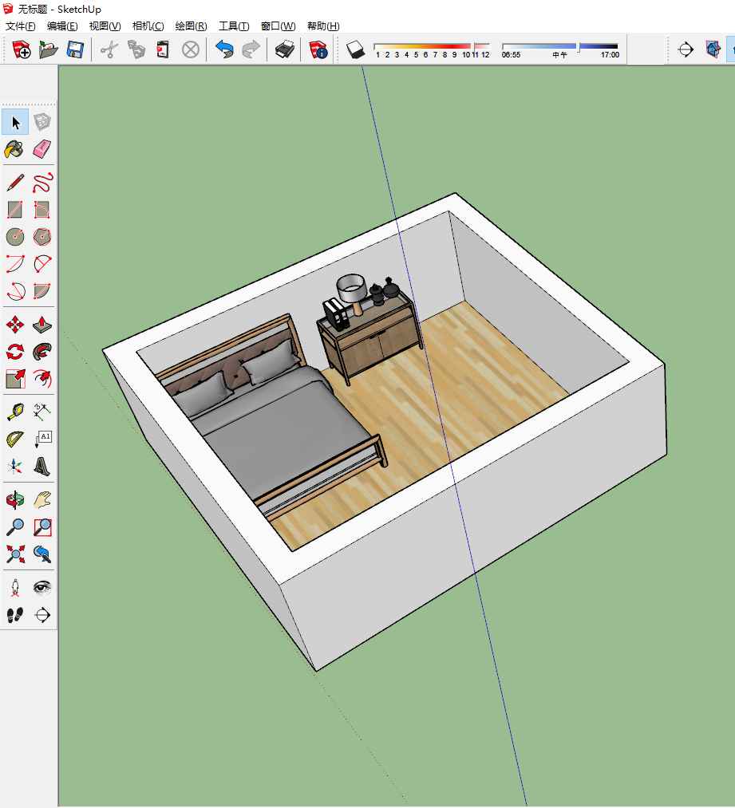Click the Zoom Extents icon

pos(15,554)
